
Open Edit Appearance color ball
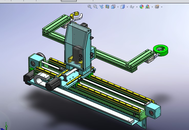tap(142, 7)
